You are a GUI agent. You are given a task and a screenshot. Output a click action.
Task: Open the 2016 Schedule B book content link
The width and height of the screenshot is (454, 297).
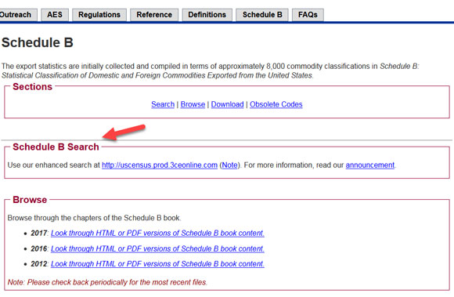click(157, 248)
